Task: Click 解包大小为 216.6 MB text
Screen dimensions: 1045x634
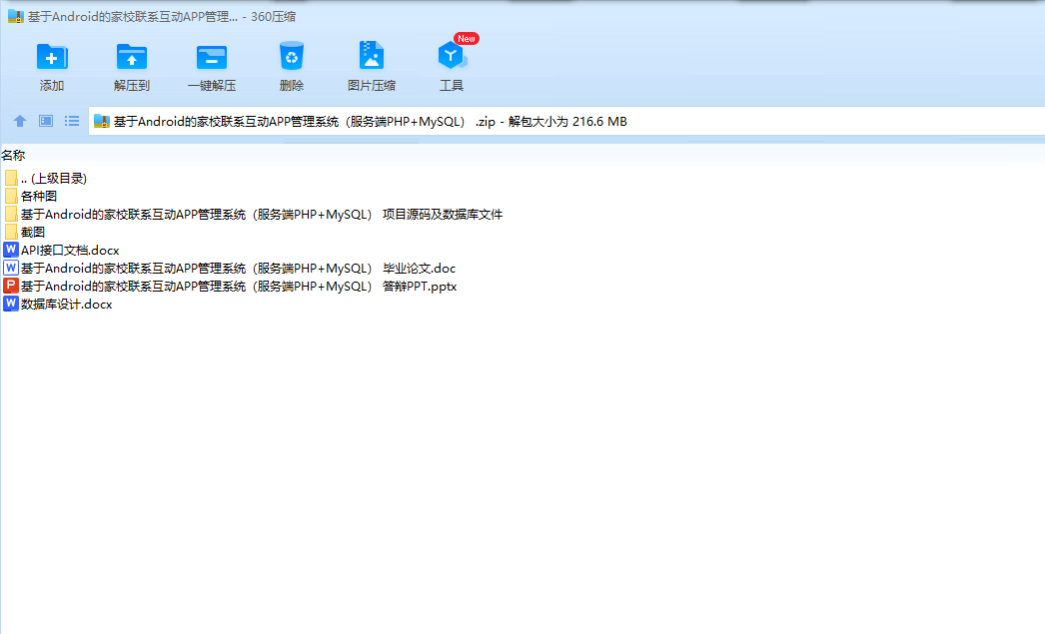Action: click(567, 121)
